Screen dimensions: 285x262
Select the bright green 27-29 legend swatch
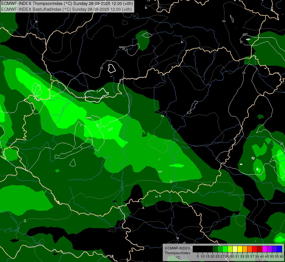point(225,249)
